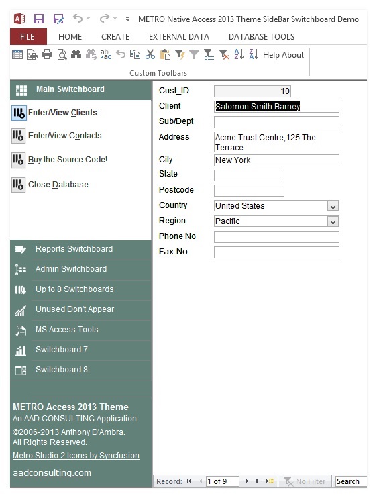Select Up to 8 Switchboards

[81, 289]
